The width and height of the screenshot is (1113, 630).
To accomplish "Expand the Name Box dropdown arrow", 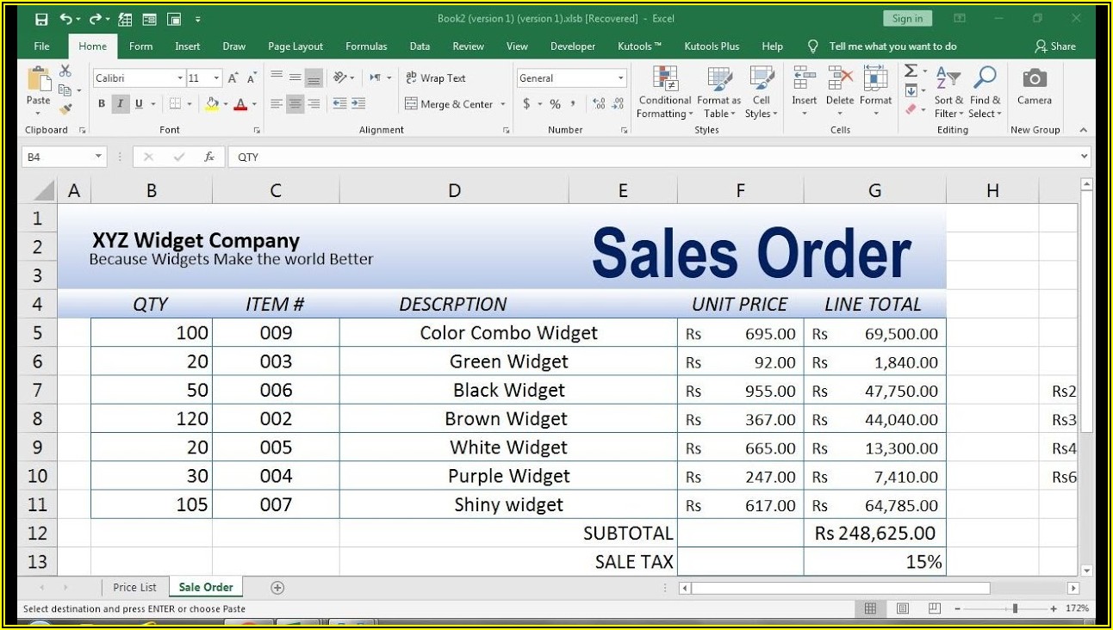I will tap(98, 157).
